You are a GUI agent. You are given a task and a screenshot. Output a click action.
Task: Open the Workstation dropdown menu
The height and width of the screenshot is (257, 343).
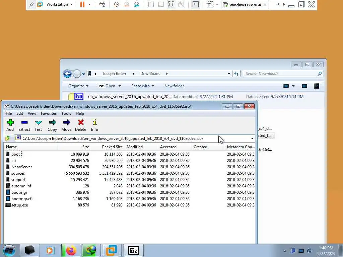pos(59,4)
